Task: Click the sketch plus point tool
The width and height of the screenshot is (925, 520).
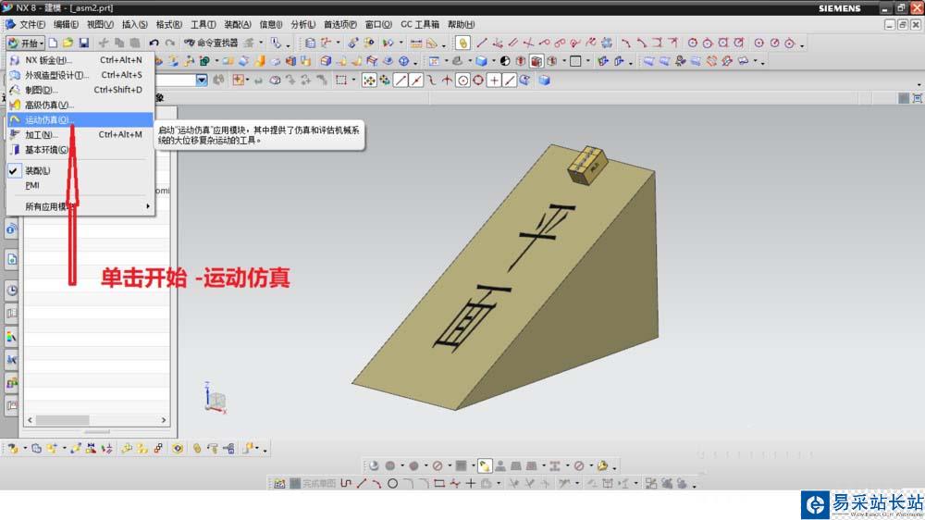Action: point(470,483)
